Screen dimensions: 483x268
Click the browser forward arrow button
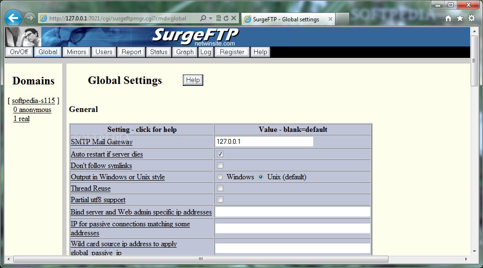point(29,18)
